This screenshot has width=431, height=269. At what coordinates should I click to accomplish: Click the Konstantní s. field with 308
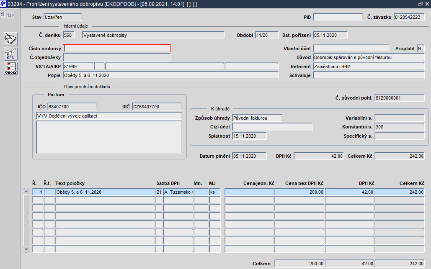pos(399,127)
